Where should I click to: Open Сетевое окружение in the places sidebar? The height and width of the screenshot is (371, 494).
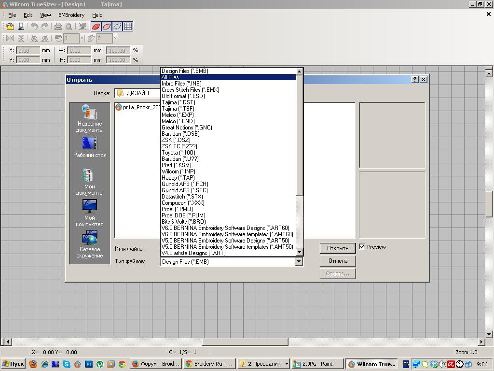point(90,244)
